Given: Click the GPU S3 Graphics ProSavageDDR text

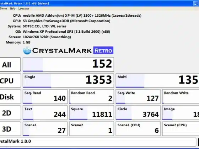Looking at the screenshot, I should tap(66, 21).
